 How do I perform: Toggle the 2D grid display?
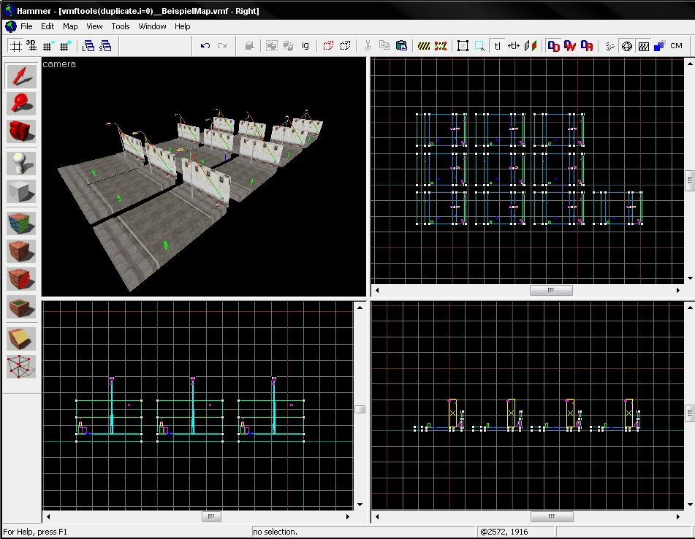tap(15, 46)
